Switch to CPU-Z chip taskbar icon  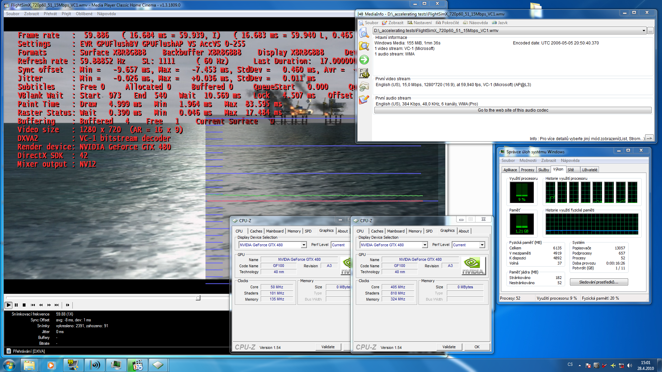pos(158,365)
